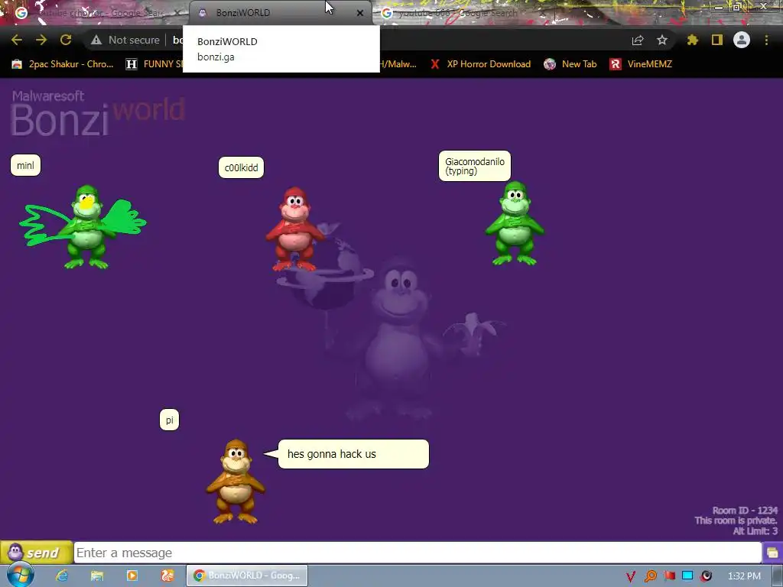Go forward with the browser forward arrow
Screen dimensions: 783x587
[41, 40]
